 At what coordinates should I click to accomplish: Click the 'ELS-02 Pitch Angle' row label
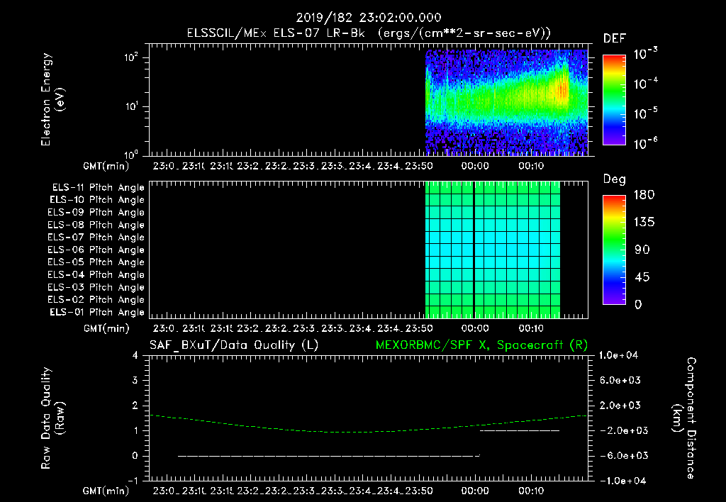pos(96,300)
